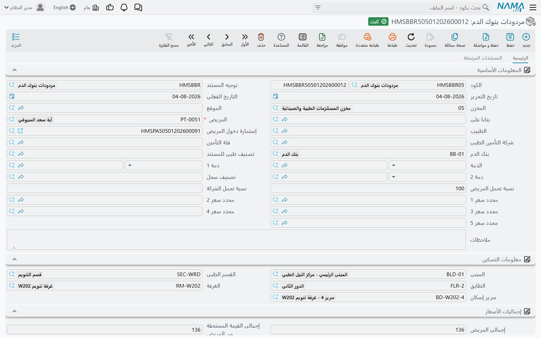Collapse the معلومات التسكين section
This screenshot has height=338, width=541.
click(x=15, y=259)
